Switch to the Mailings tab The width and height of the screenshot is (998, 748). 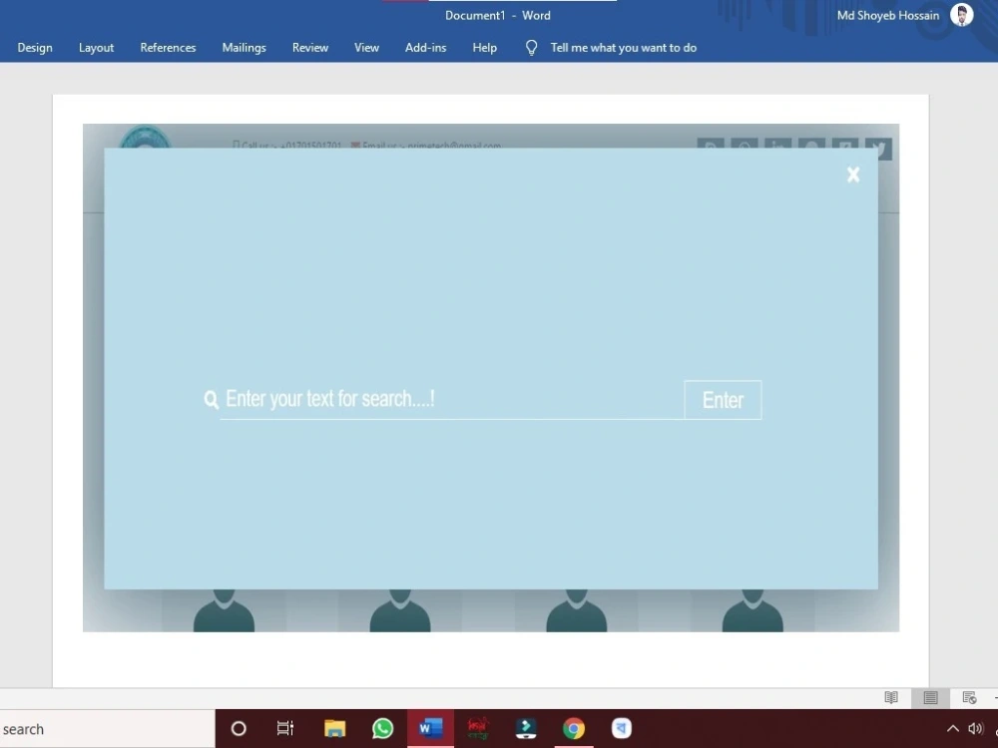point(244,48)
